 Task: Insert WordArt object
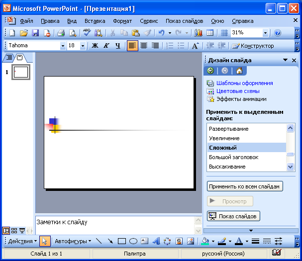tap(156, 241)
